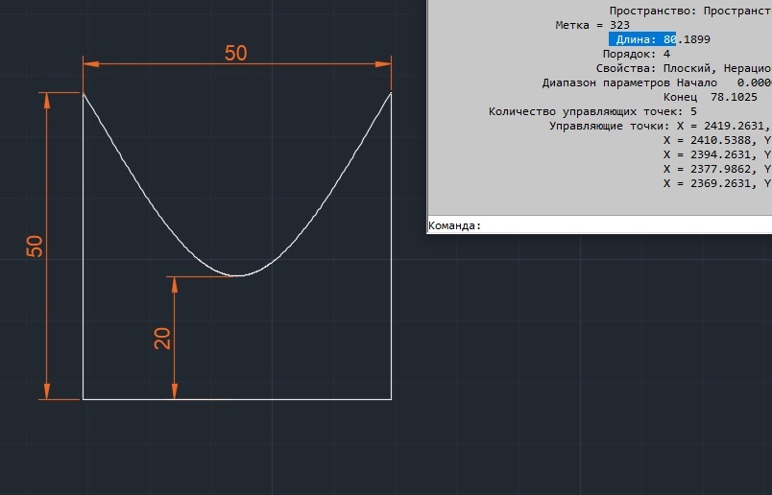Image resolution: width=772 pixels, height=495 pixels.
Task: Click the control point X = 2394.2631 row
Action: tap(717, 154)
